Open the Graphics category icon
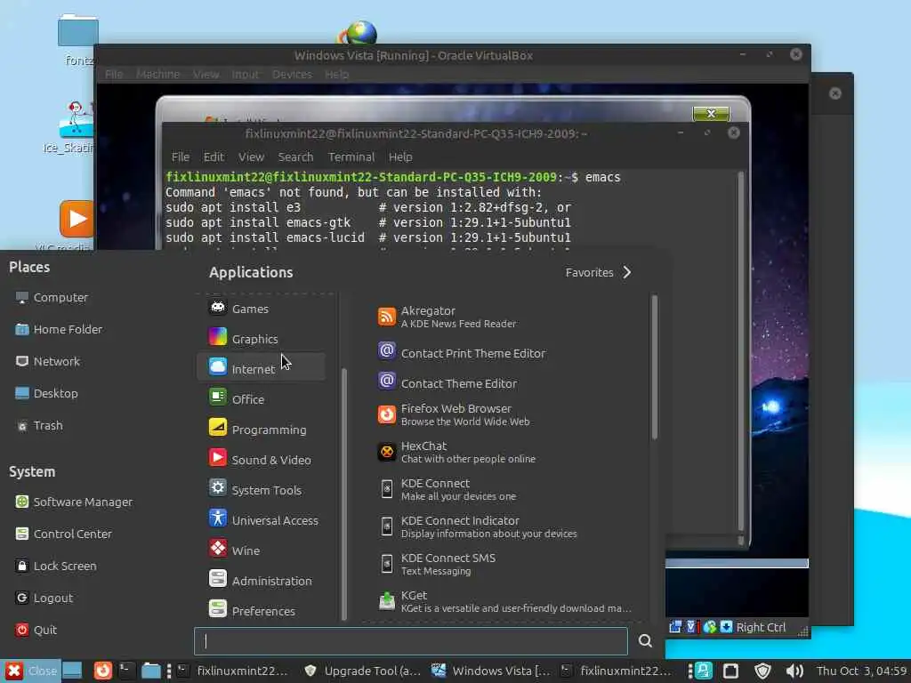911x683 pixels. coord(218,338)
